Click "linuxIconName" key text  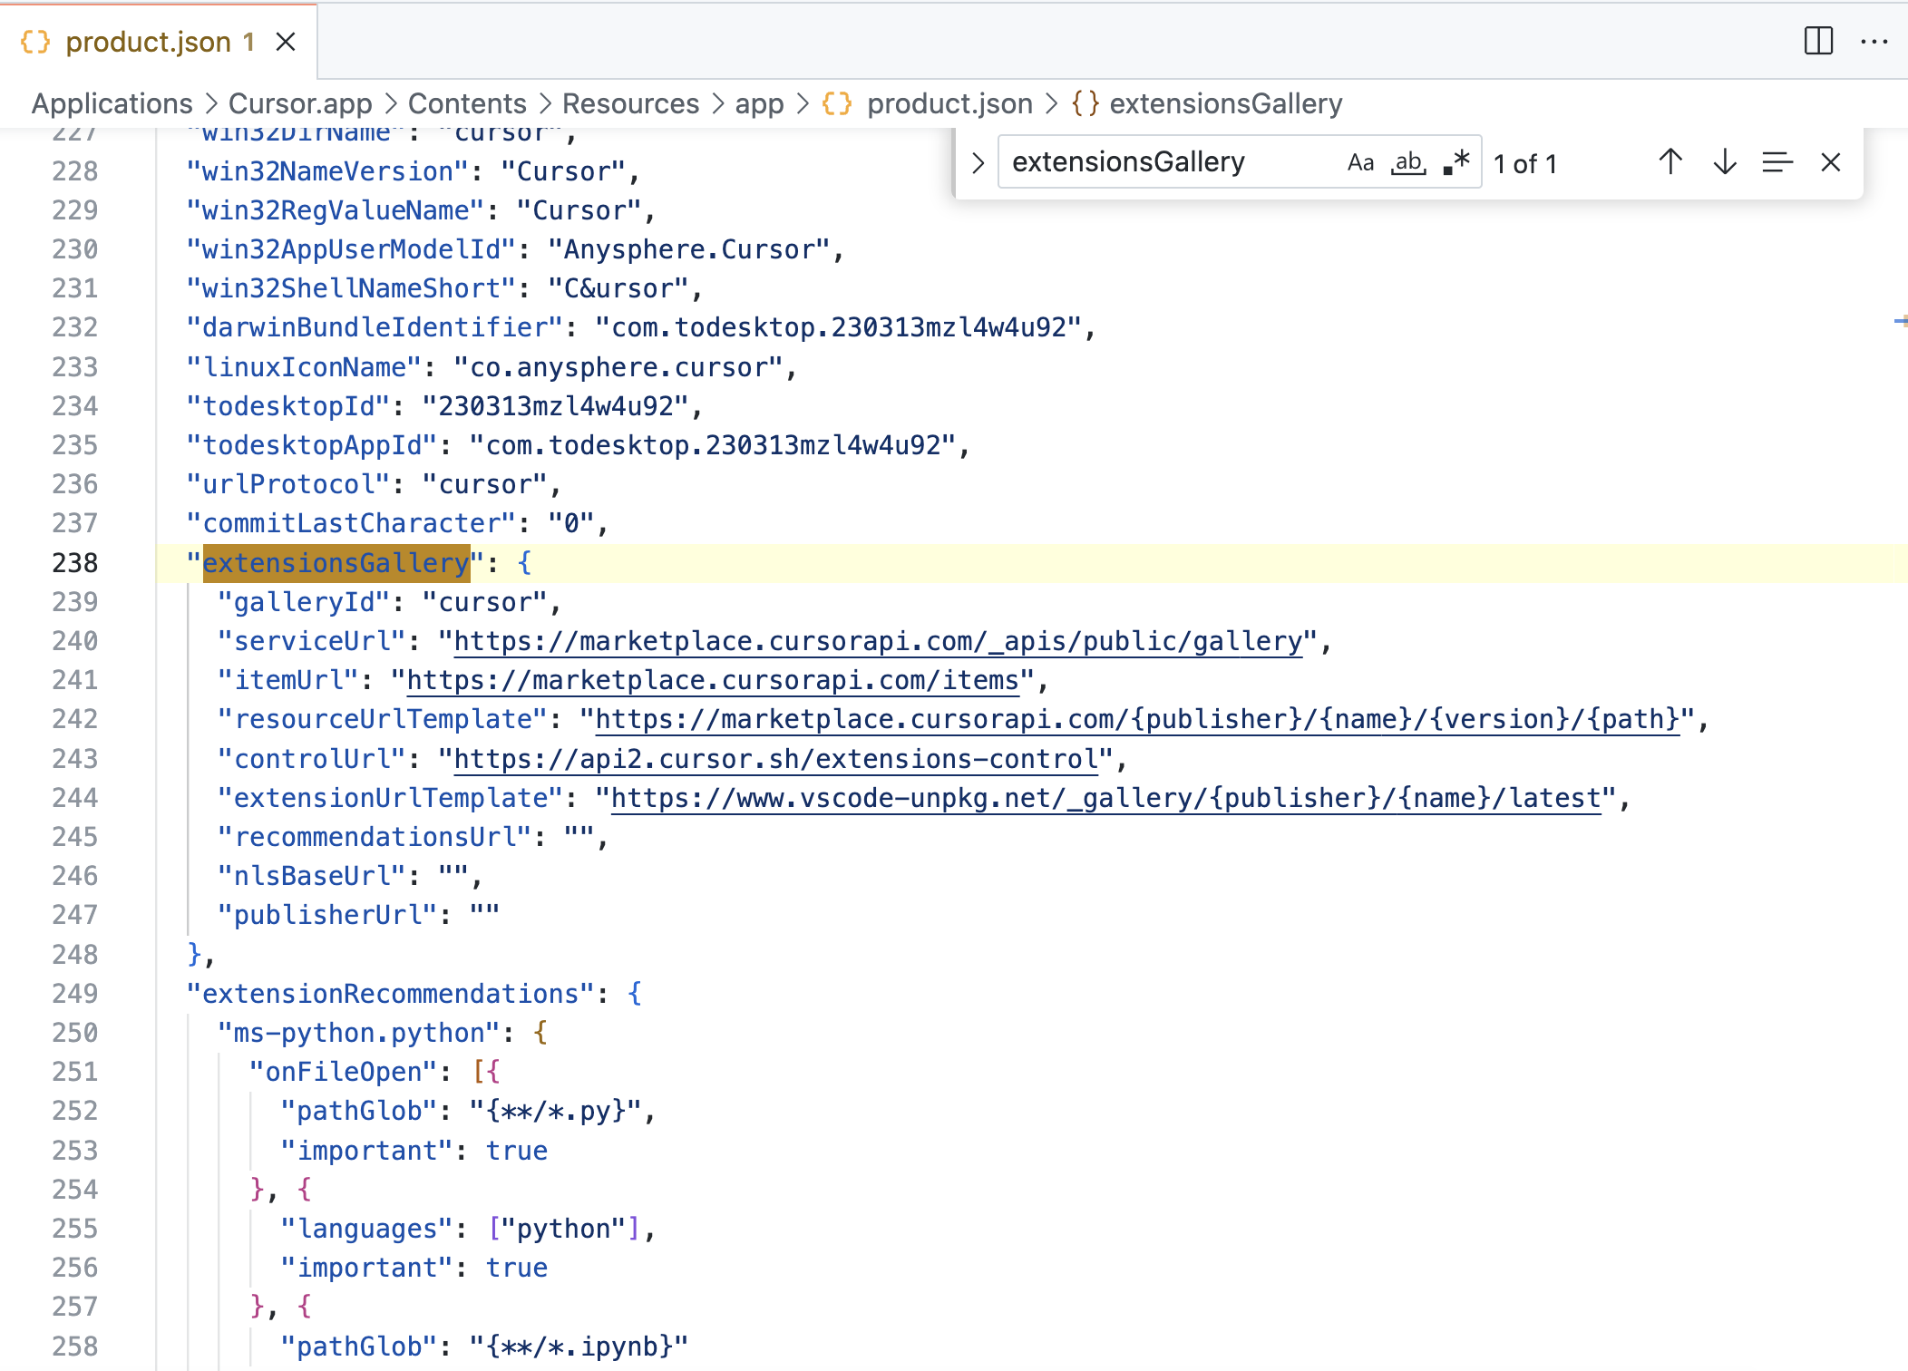pyautogui.click(x=305, y=367)
